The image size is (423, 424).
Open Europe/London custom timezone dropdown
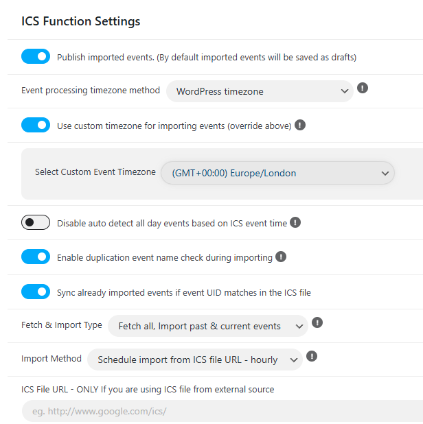[x=277, y=173]
